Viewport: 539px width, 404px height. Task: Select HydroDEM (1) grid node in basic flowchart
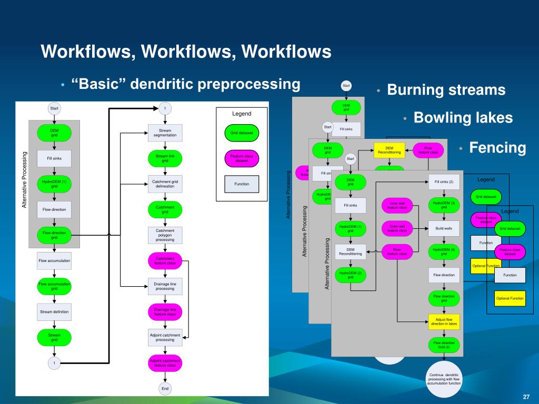(x=54, y=184)
